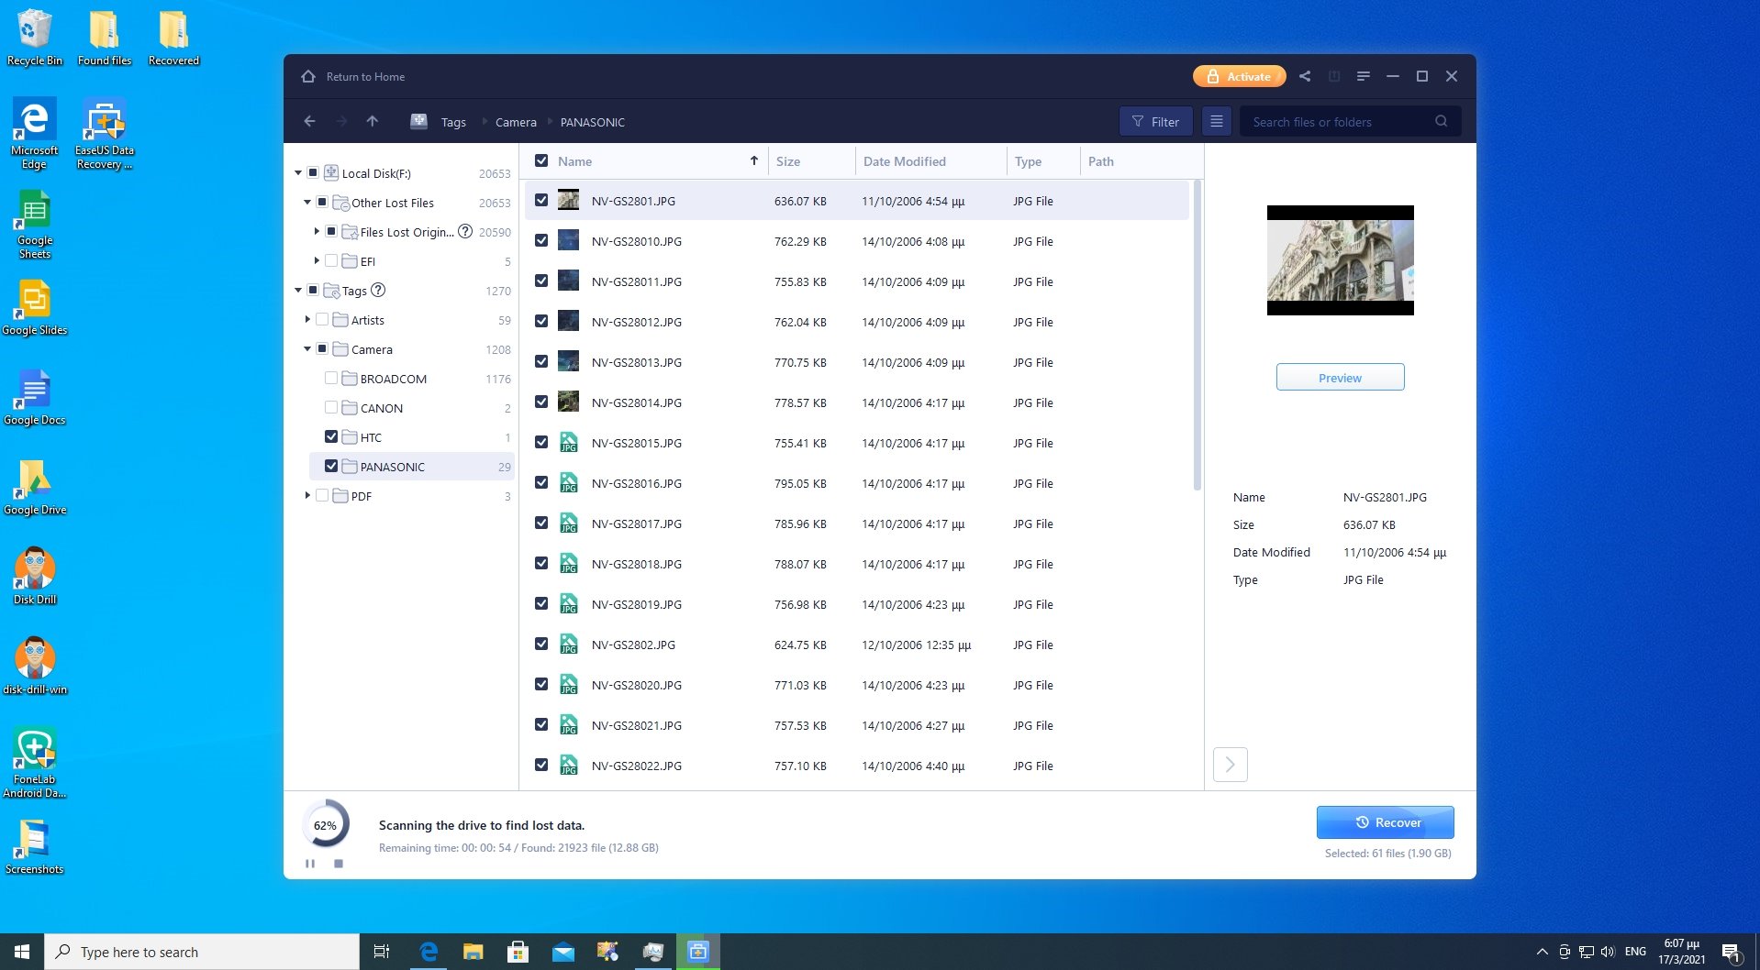Pause the scan with the pause icon

pos(309,863)
